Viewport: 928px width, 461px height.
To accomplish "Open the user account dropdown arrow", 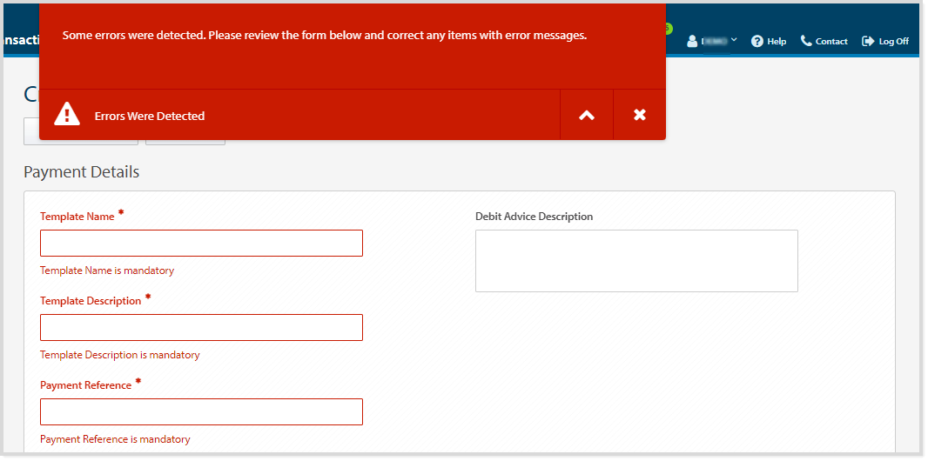I will [x=734, y=40].
